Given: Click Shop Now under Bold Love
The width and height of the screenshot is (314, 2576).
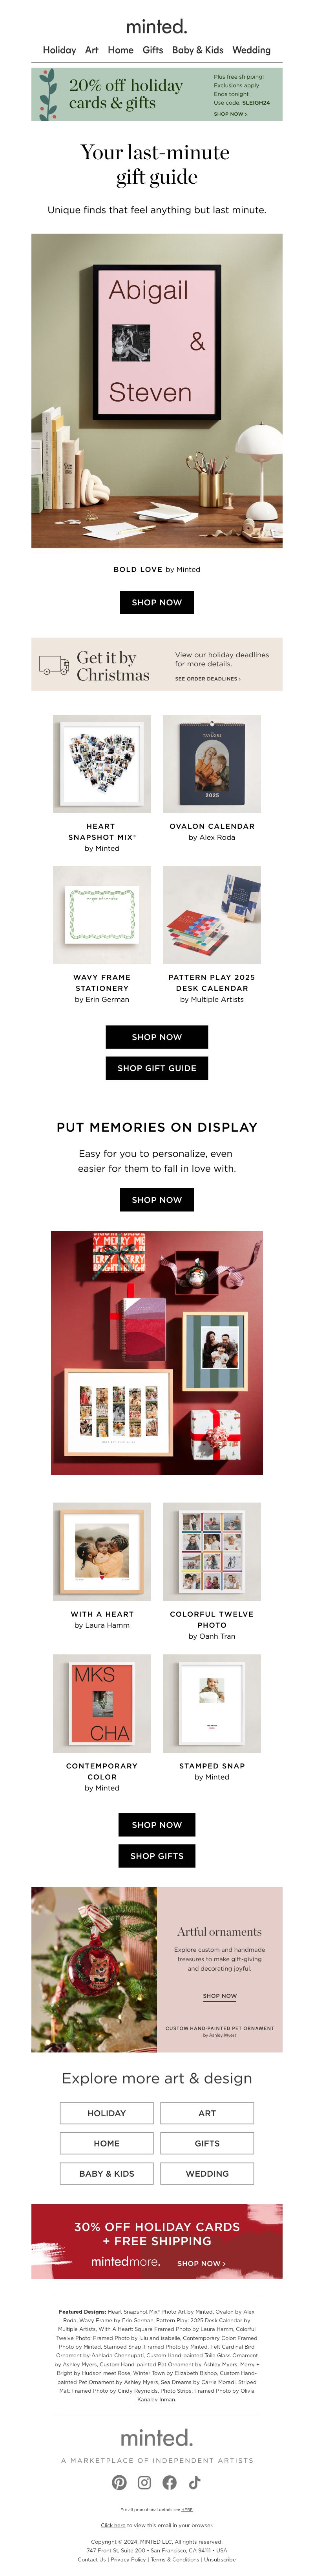Looking at the screenshot, I should point(157,602).
